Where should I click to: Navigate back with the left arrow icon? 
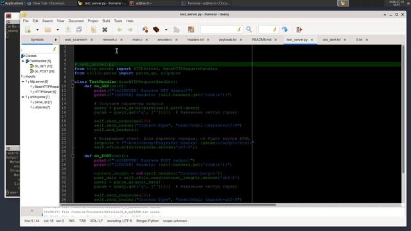(x=119, y=30)
